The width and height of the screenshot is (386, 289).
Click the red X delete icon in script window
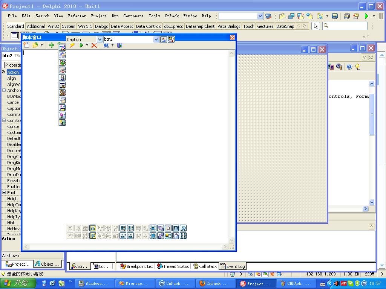pyautogui.click(x=94, y=46)
